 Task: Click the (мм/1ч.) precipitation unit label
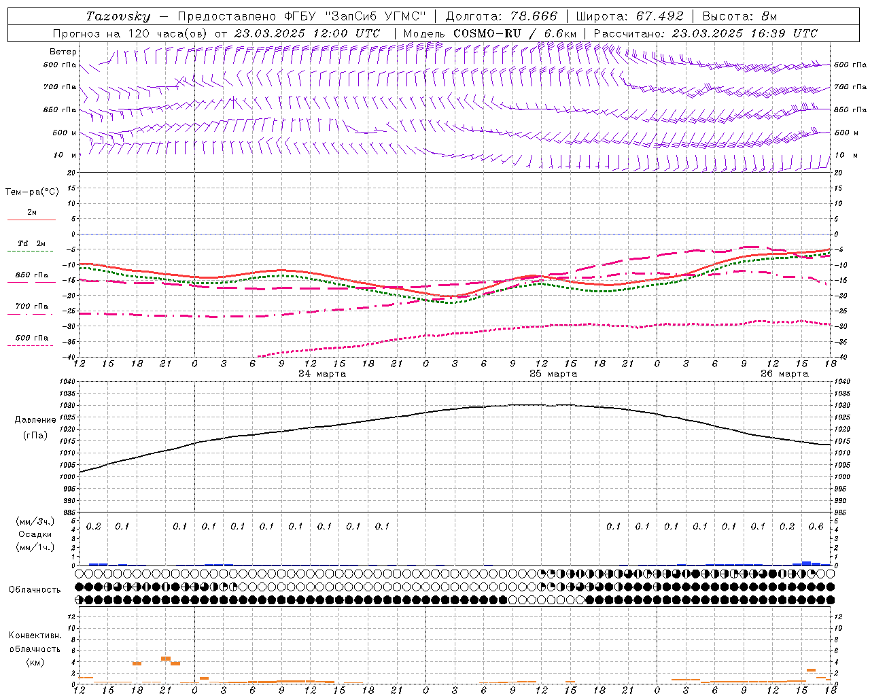click(35, 547)
